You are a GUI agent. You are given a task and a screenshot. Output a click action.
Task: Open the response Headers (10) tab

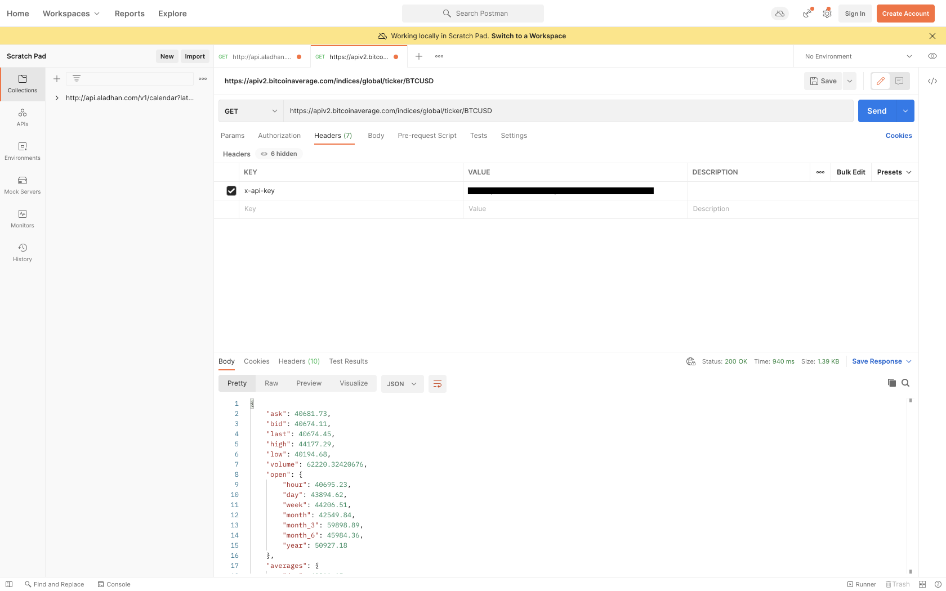pos(299,361)
